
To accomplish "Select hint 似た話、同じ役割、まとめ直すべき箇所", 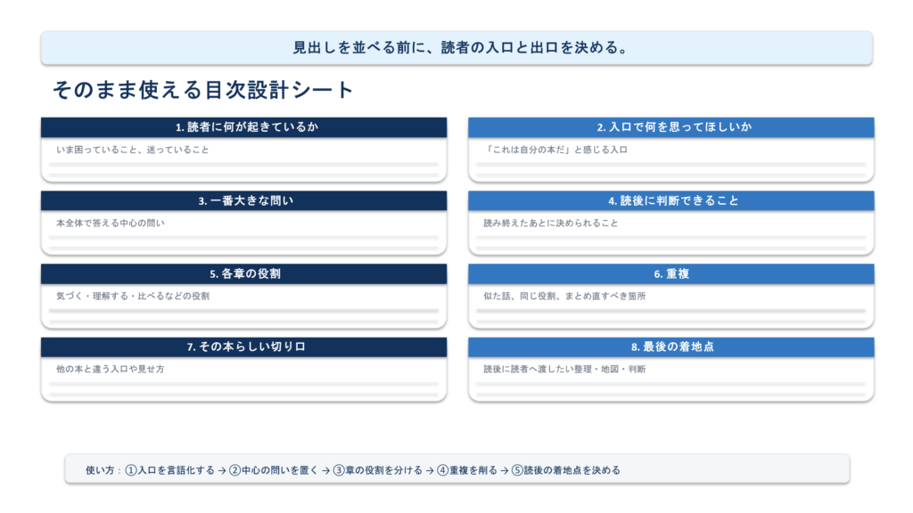I will [x=564, y=296].
